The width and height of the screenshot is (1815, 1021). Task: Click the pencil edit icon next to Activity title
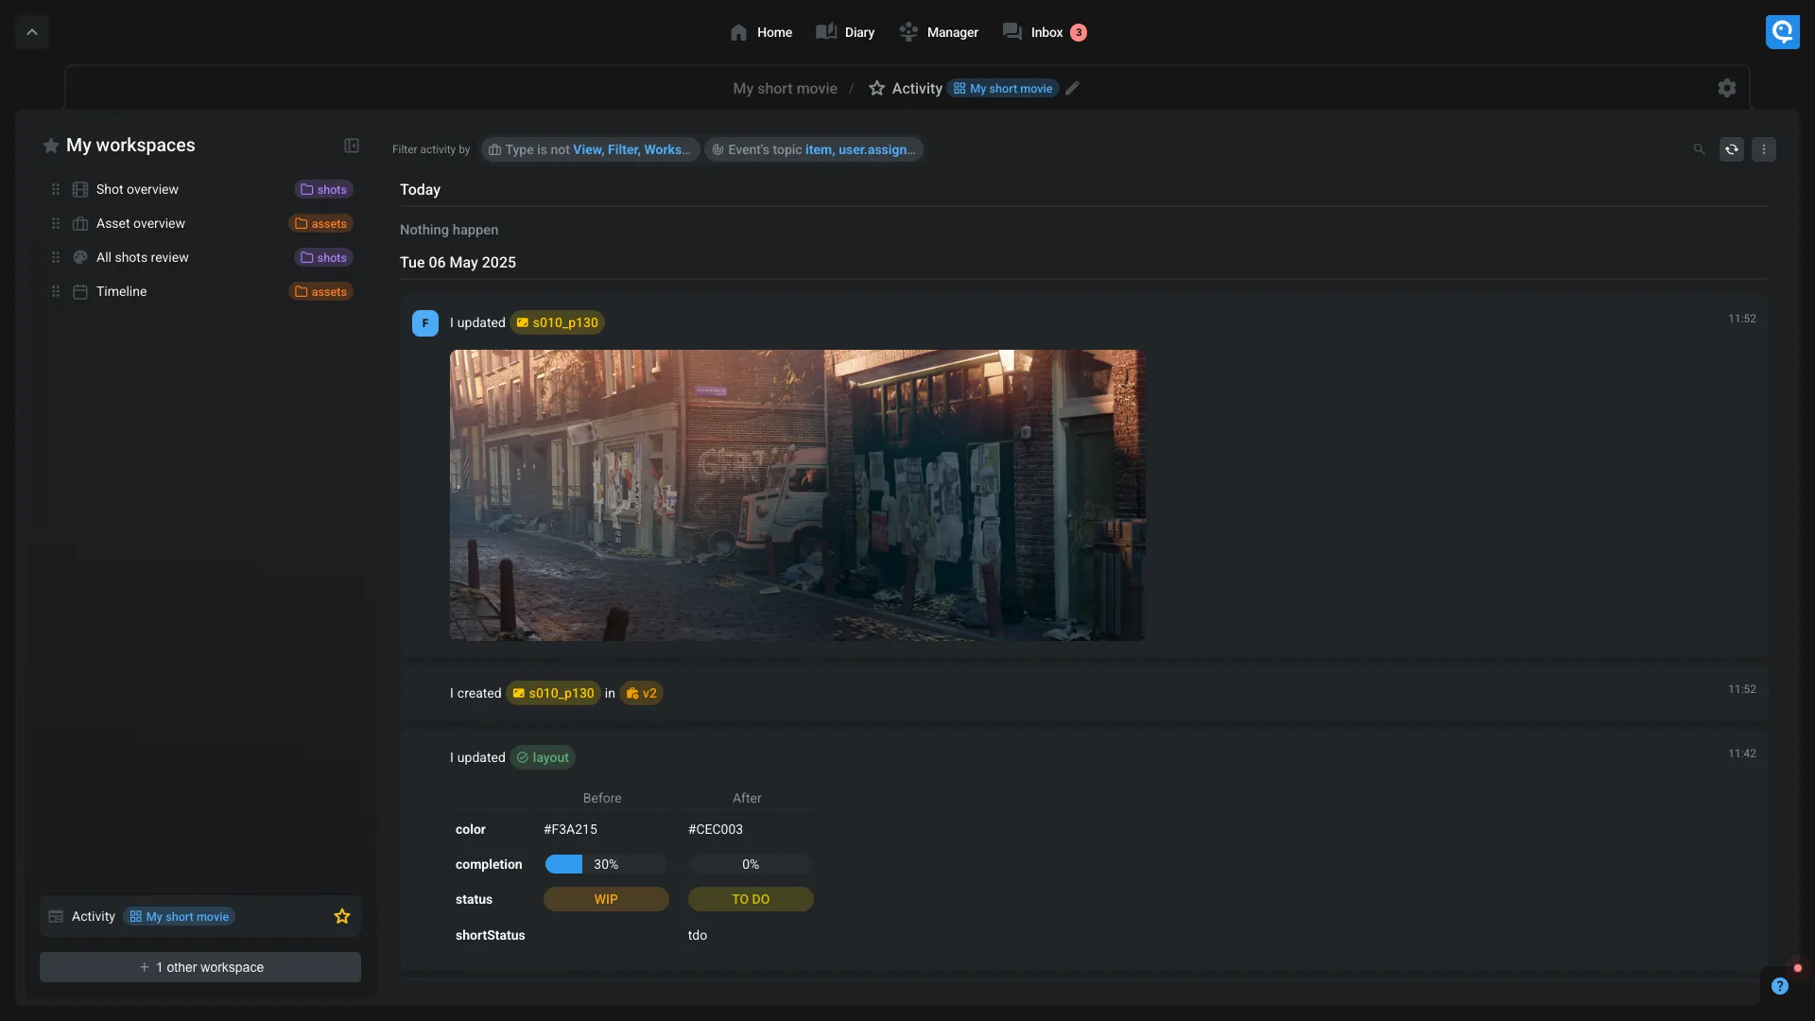(x=1072, y=88)
